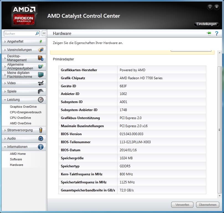Click the Übernehmen button
The height and width of the screenshot is (213, 224).
pyautogui.click(x=208, y=205)
